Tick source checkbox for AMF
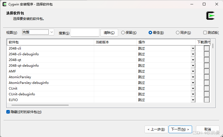This screenshot has width=223, height=137. [x=207, y=71]
